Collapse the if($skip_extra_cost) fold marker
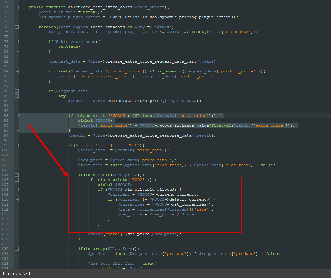This screenshot has height=278, width=331. click(x=17, y=42)
